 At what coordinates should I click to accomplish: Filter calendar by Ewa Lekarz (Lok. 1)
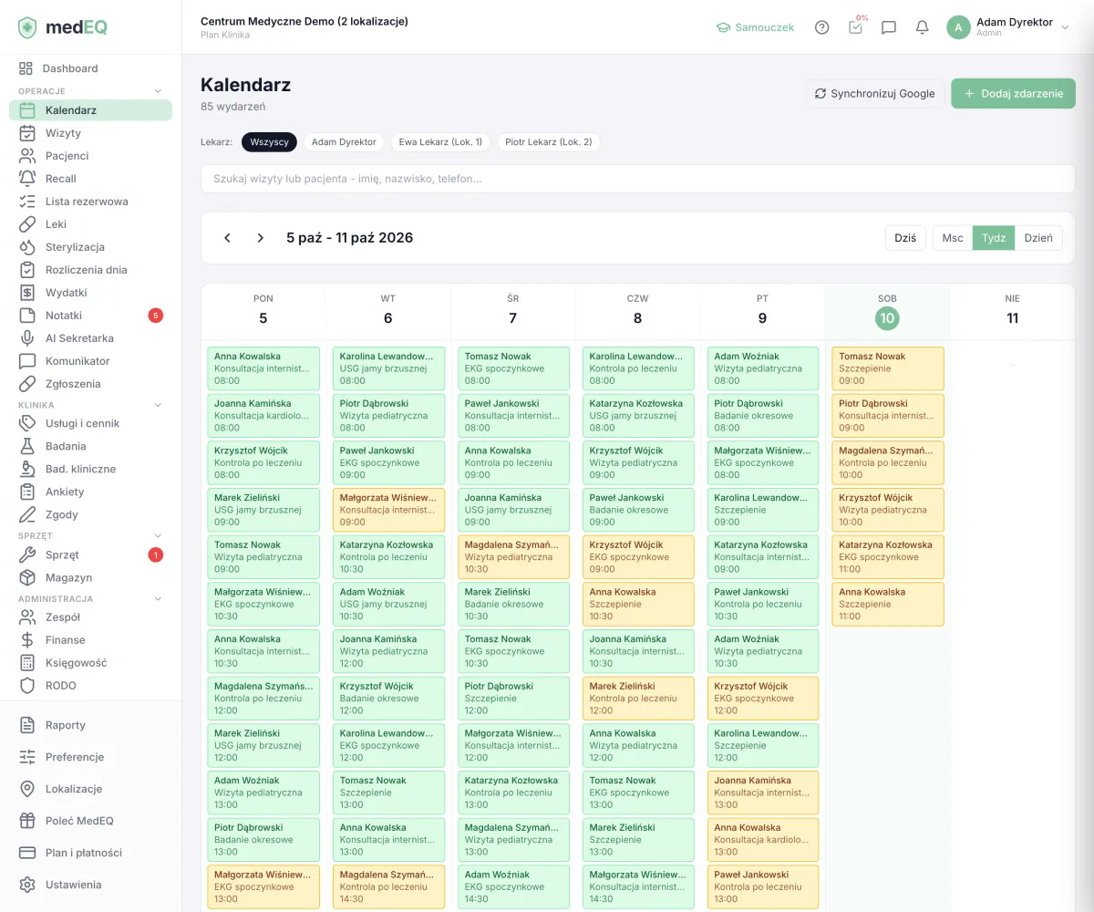click(x=440, y=142)
